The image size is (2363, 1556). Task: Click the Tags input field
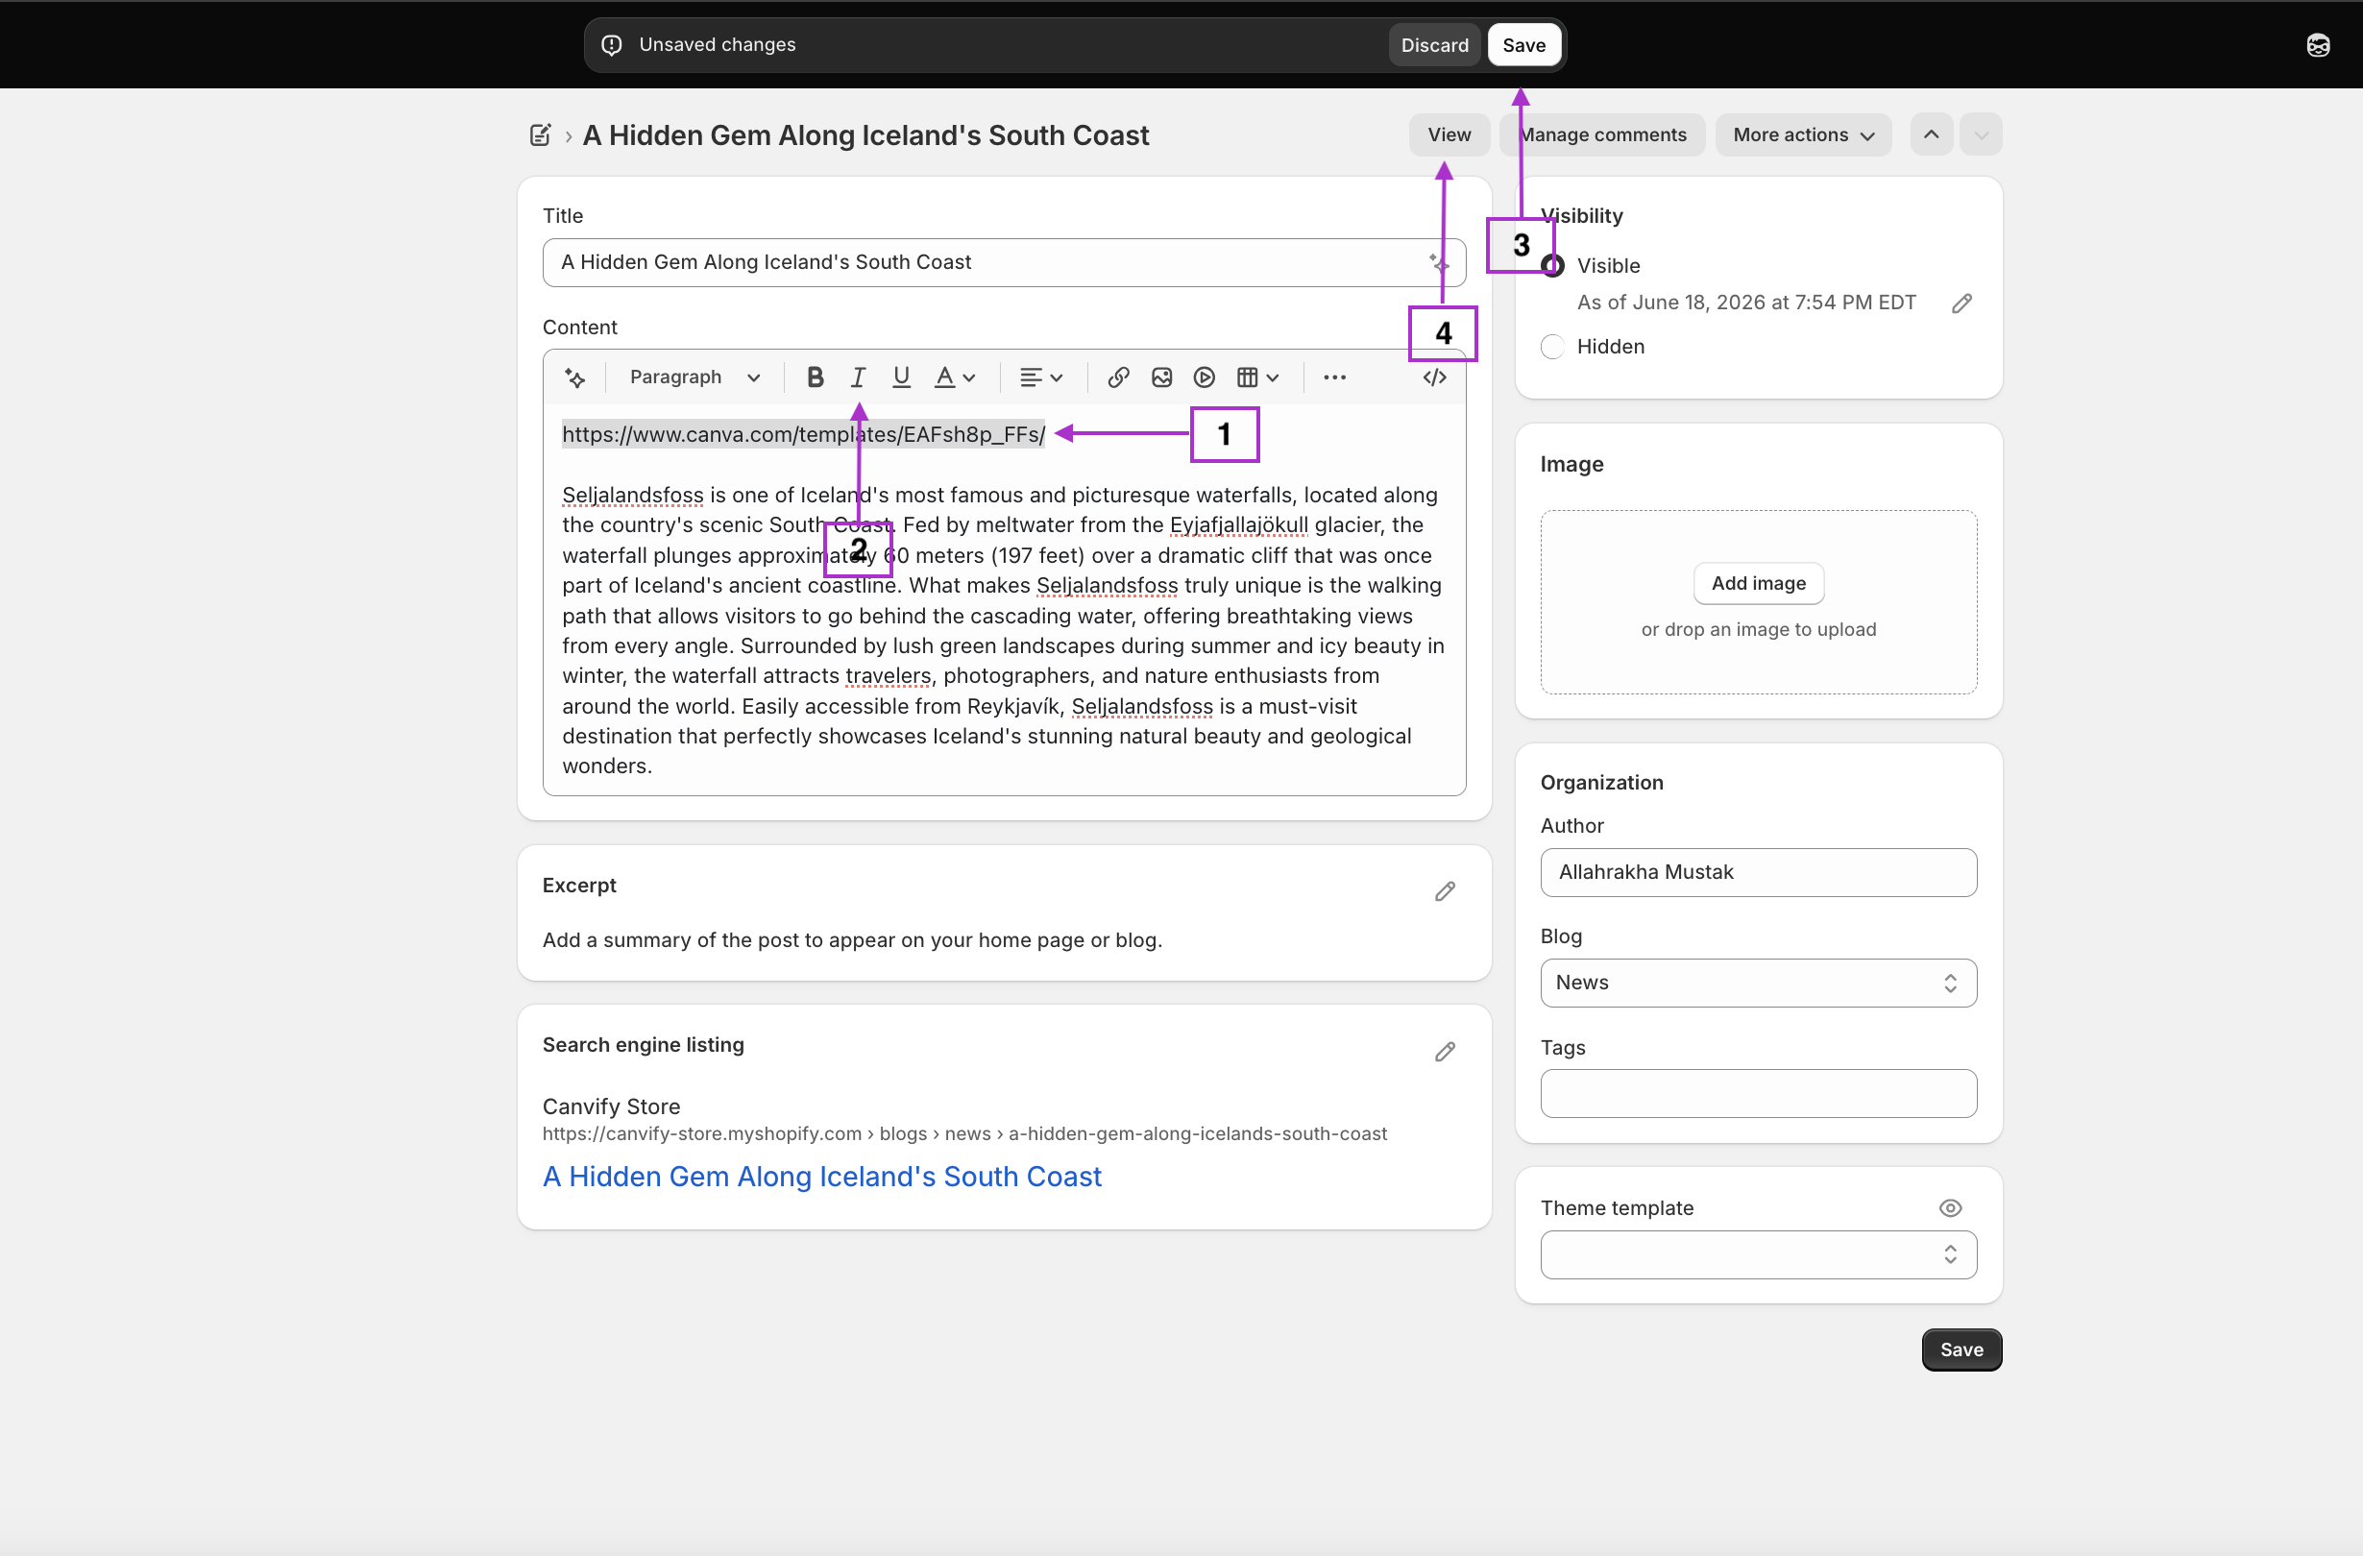pyautogui.click(x=1759, y=1094)
